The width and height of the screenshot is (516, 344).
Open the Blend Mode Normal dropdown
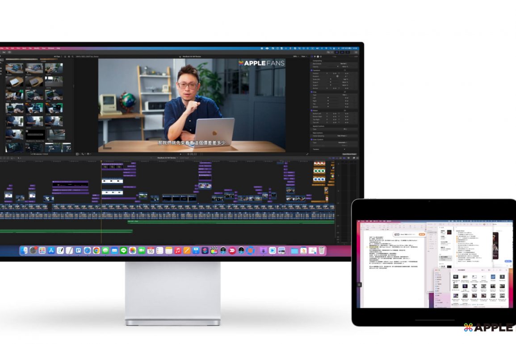(x=343, y=64)
